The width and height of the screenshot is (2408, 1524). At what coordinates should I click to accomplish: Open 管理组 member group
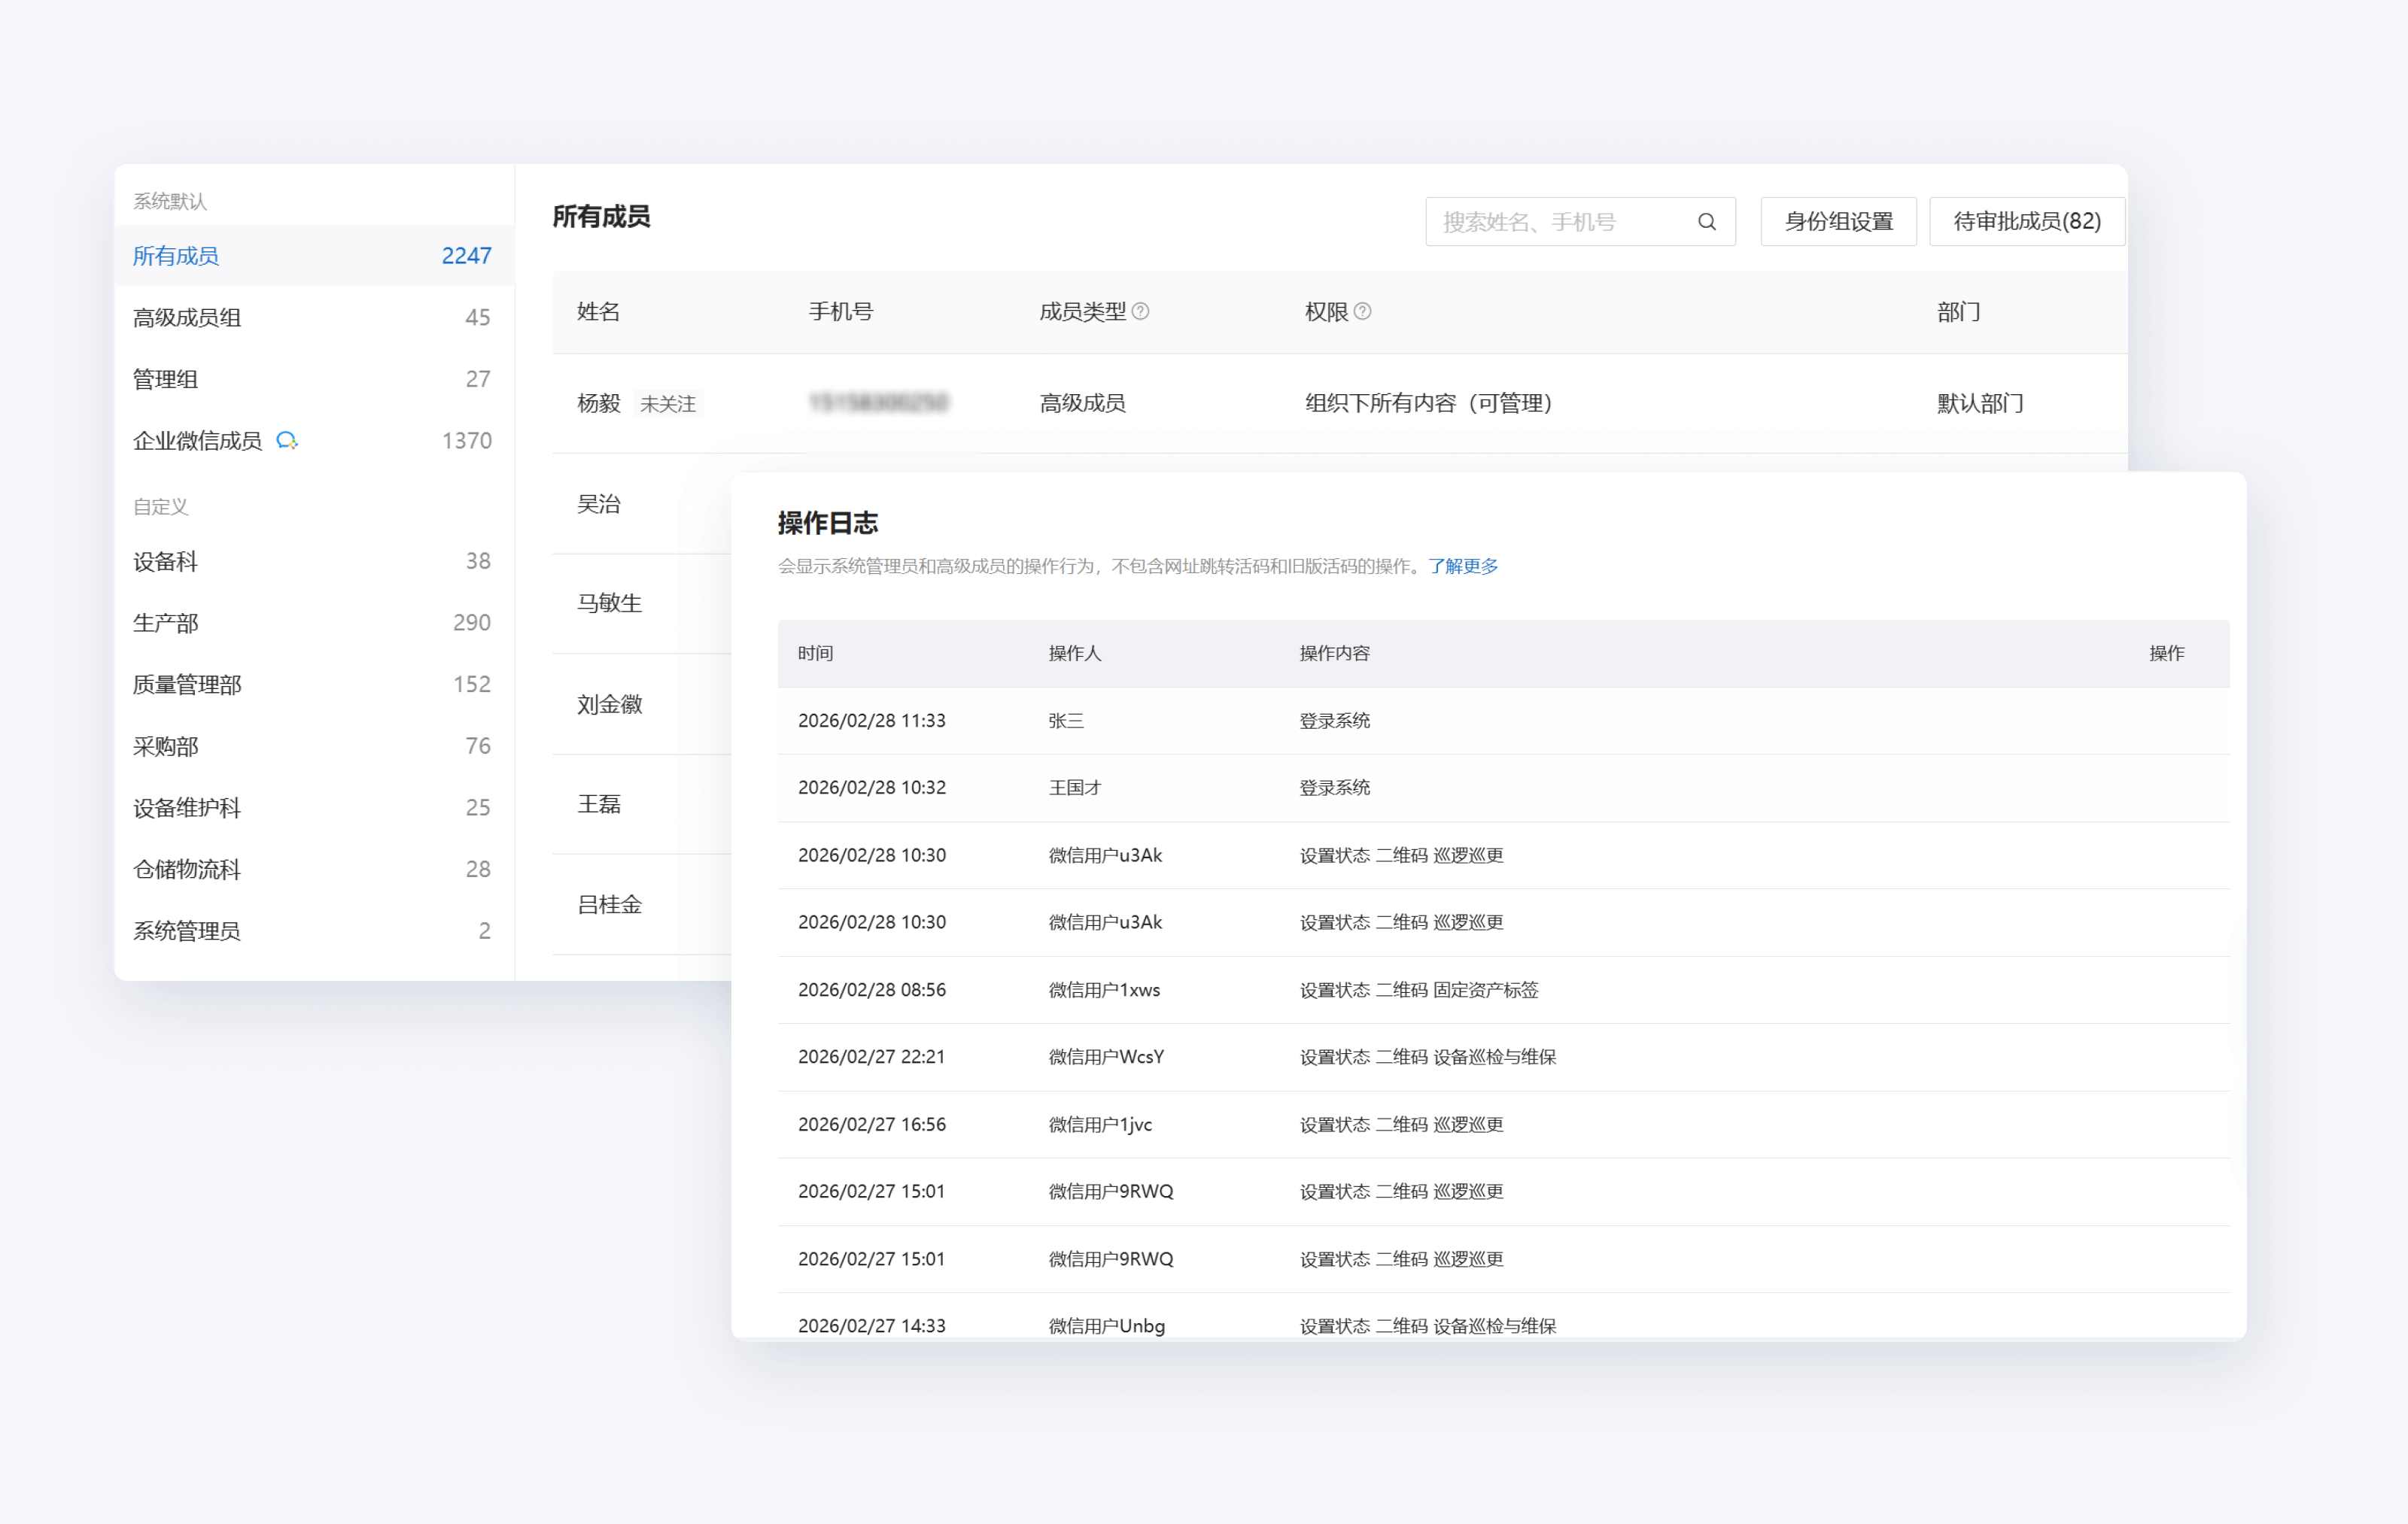tap(166, 380)
